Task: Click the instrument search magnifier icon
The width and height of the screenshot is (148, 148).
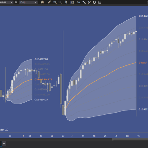Action: [16, 2]
